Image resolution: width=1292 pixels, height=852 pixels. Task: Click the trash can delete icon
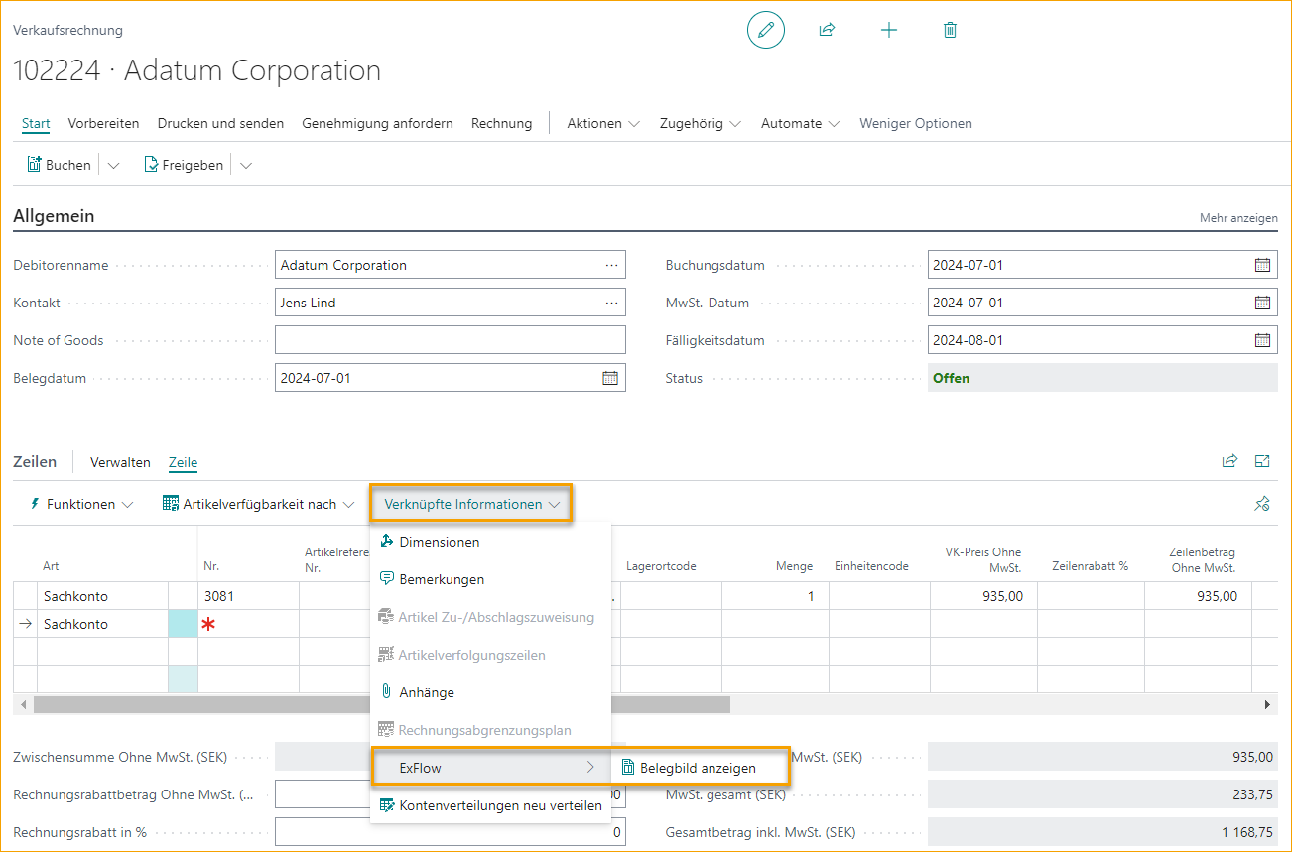coord(950,30)
